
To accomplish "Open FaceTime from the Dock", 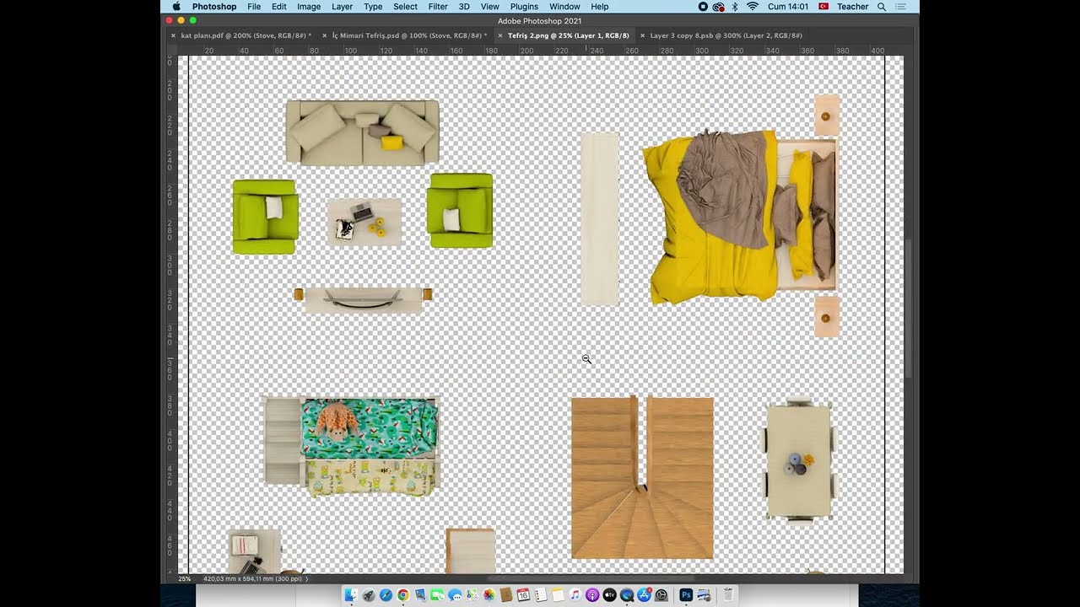I will coord(437,595).
